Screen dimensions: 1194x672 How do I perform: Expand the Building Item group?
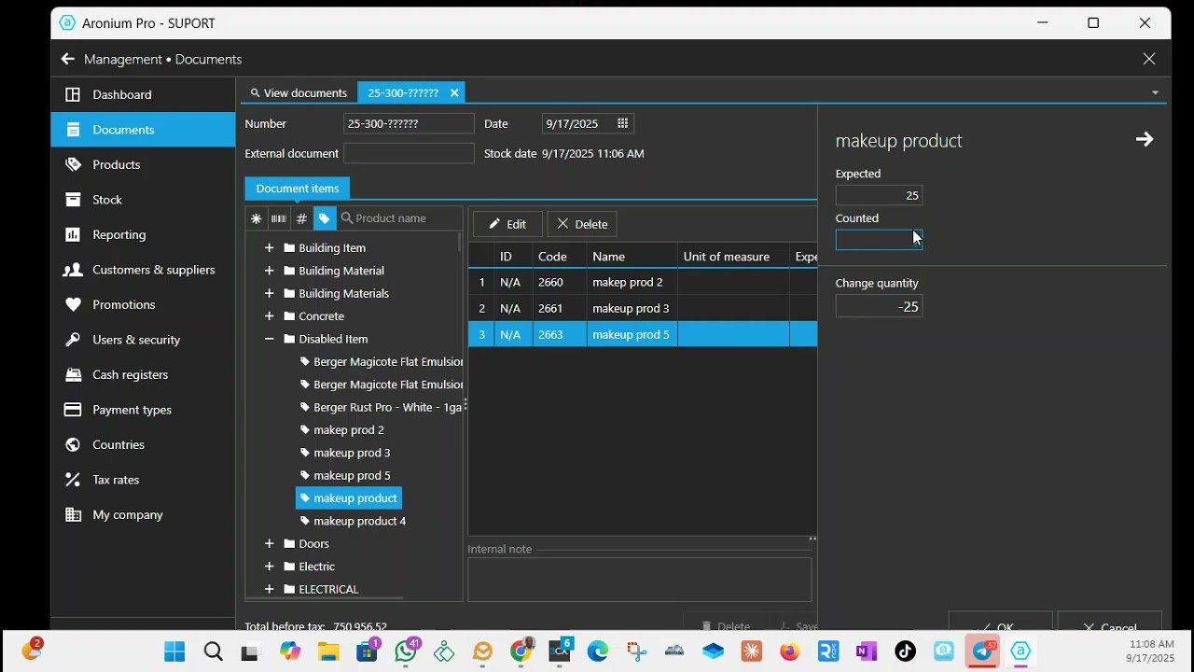point(269,247)
